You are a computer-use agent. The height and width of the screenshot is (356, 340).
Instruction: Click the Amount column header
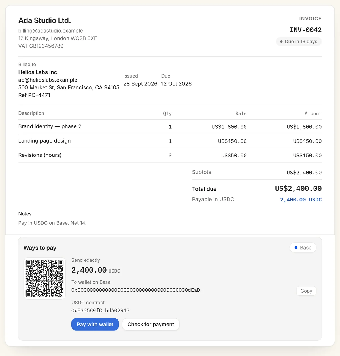313,113
